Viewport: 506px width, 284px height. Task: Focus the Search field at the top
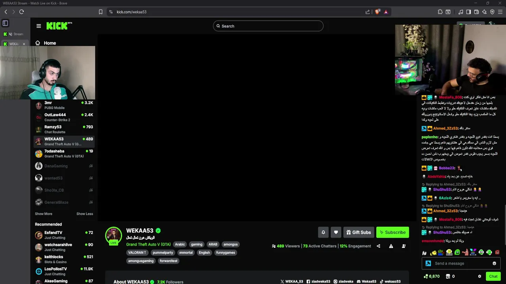[x=268, y=26]
